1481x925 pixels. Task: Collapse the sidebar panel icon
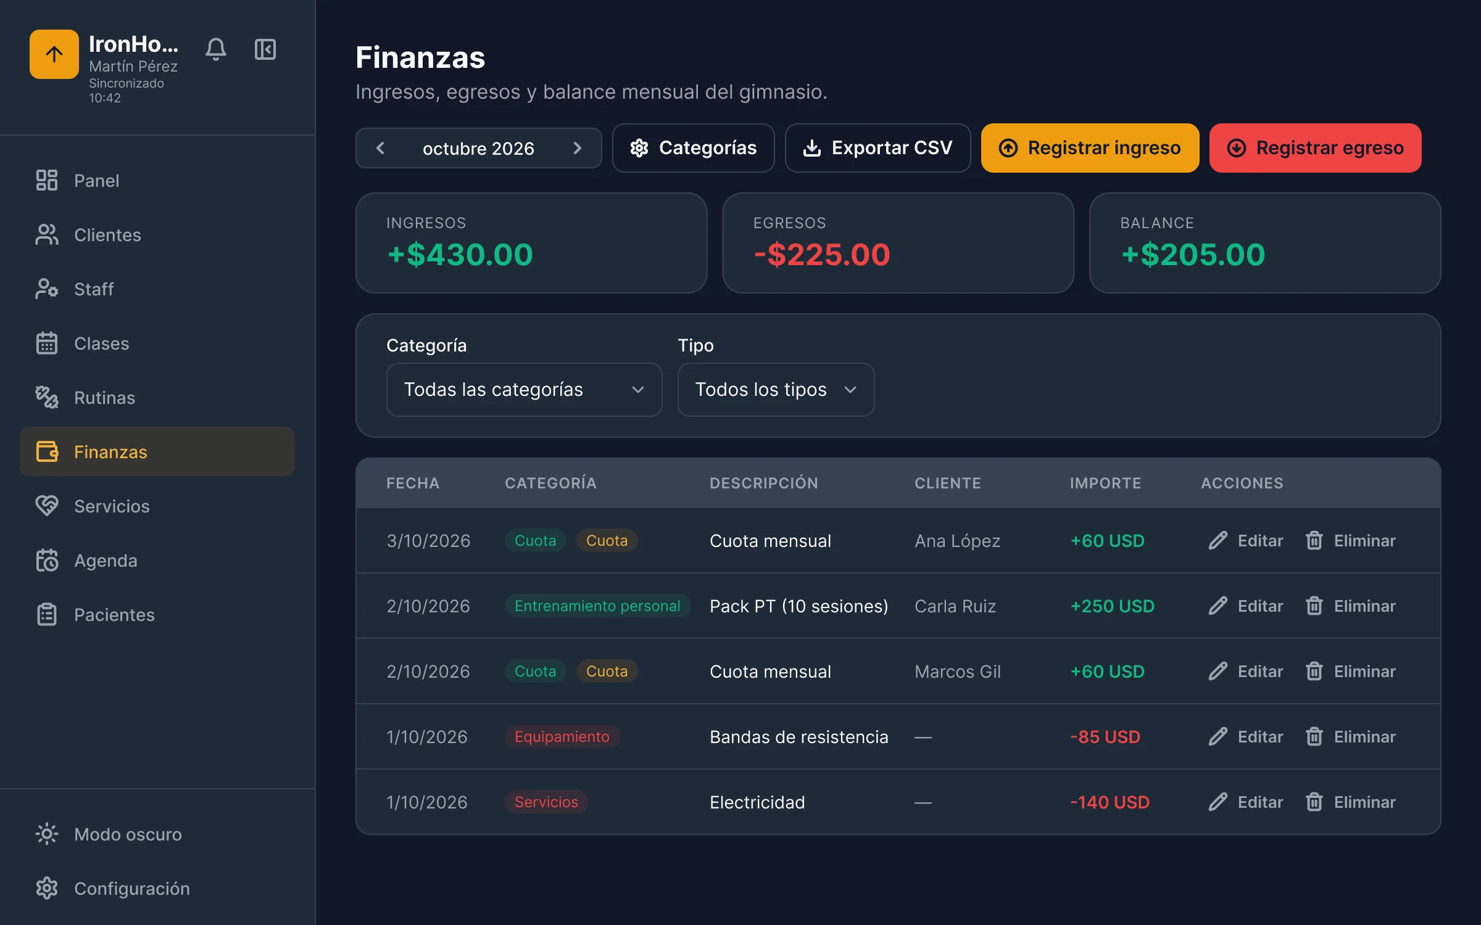click(265, 49)
